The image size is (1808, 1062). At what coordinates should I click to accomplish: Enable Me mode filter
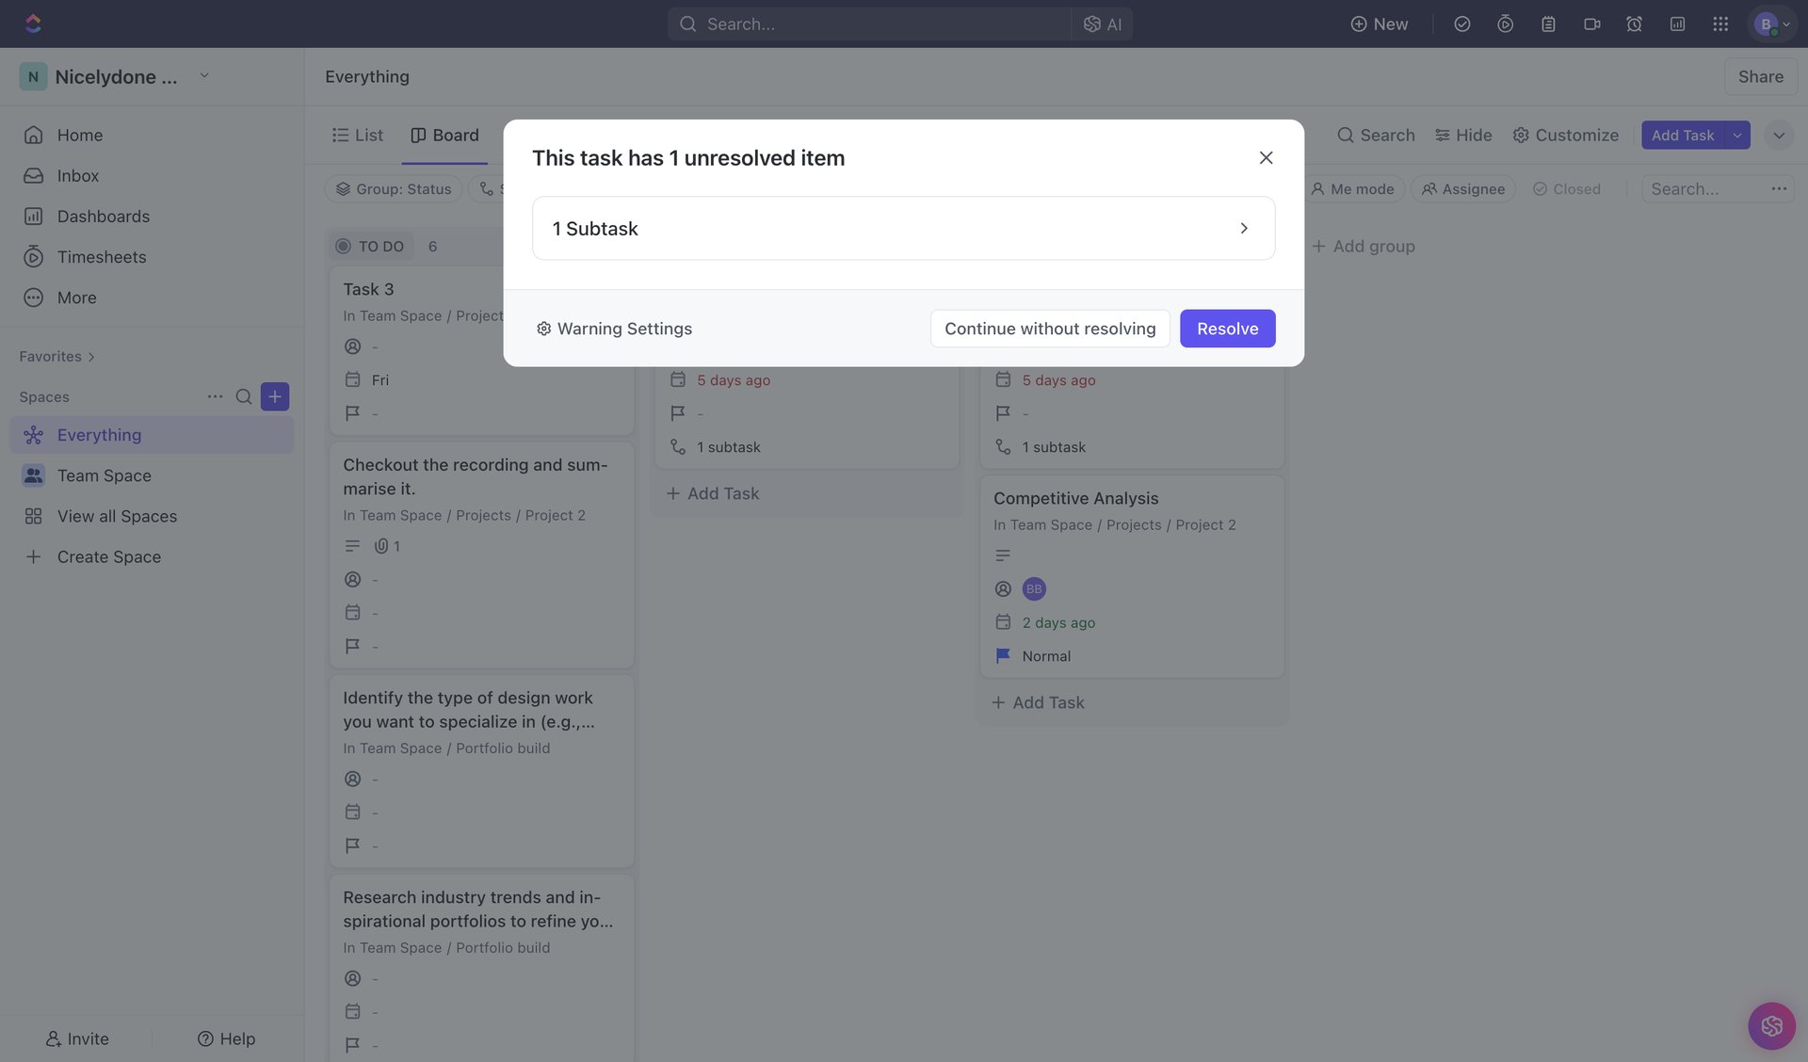click(x=1352, y=188)
